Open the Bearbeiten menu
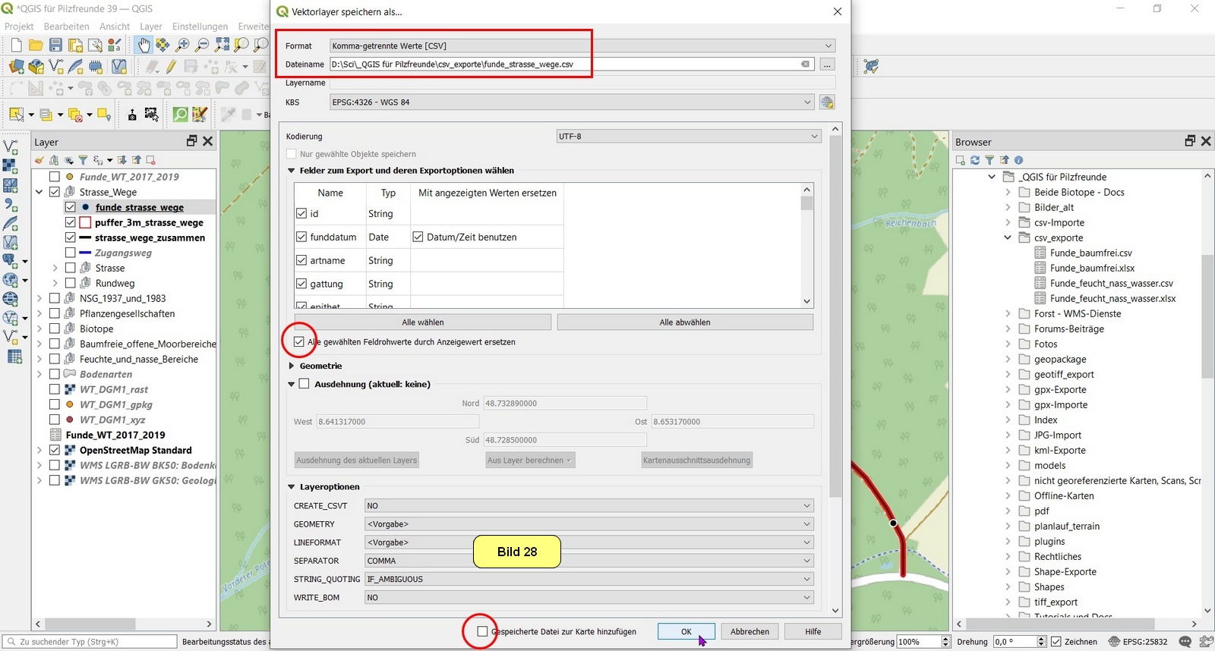1215x651 pixels. (66, 27)
